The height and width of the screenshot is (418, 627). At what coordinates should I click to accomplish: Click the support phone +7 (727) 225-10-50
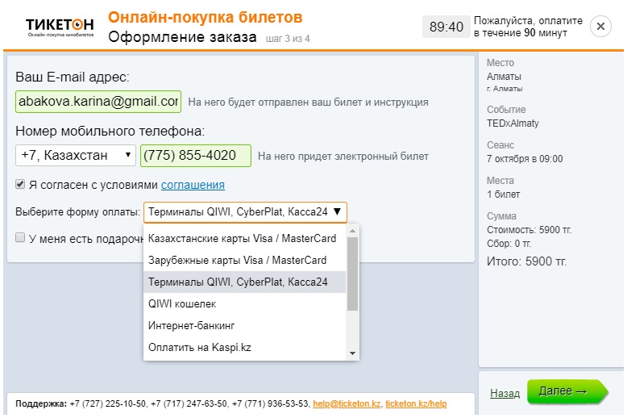tap(109, 403)
